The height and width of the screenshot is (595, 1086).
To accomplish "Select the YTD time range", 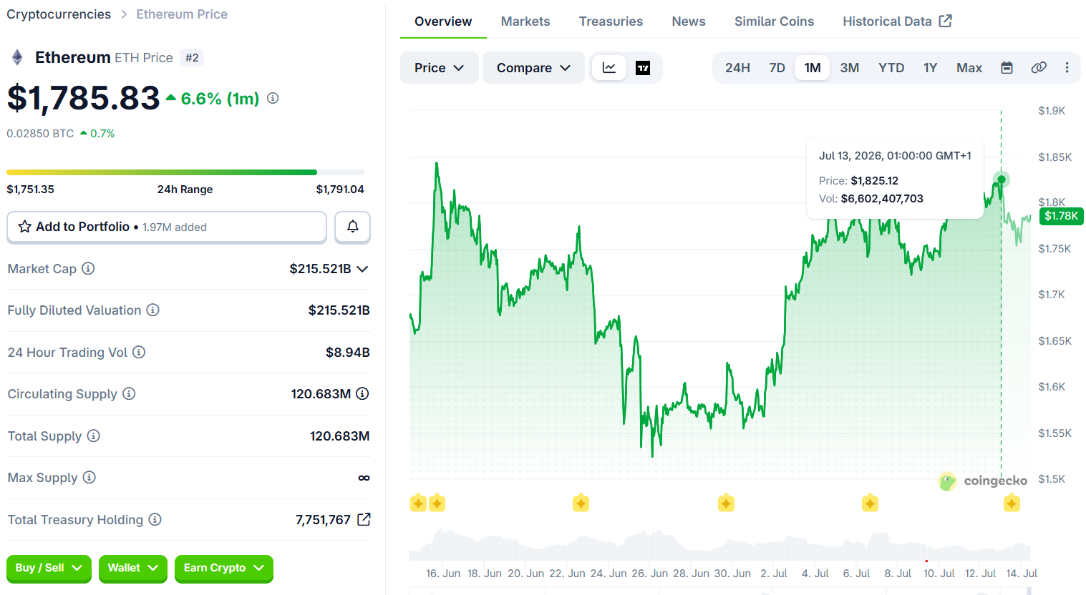I will [x=891, y=68].
